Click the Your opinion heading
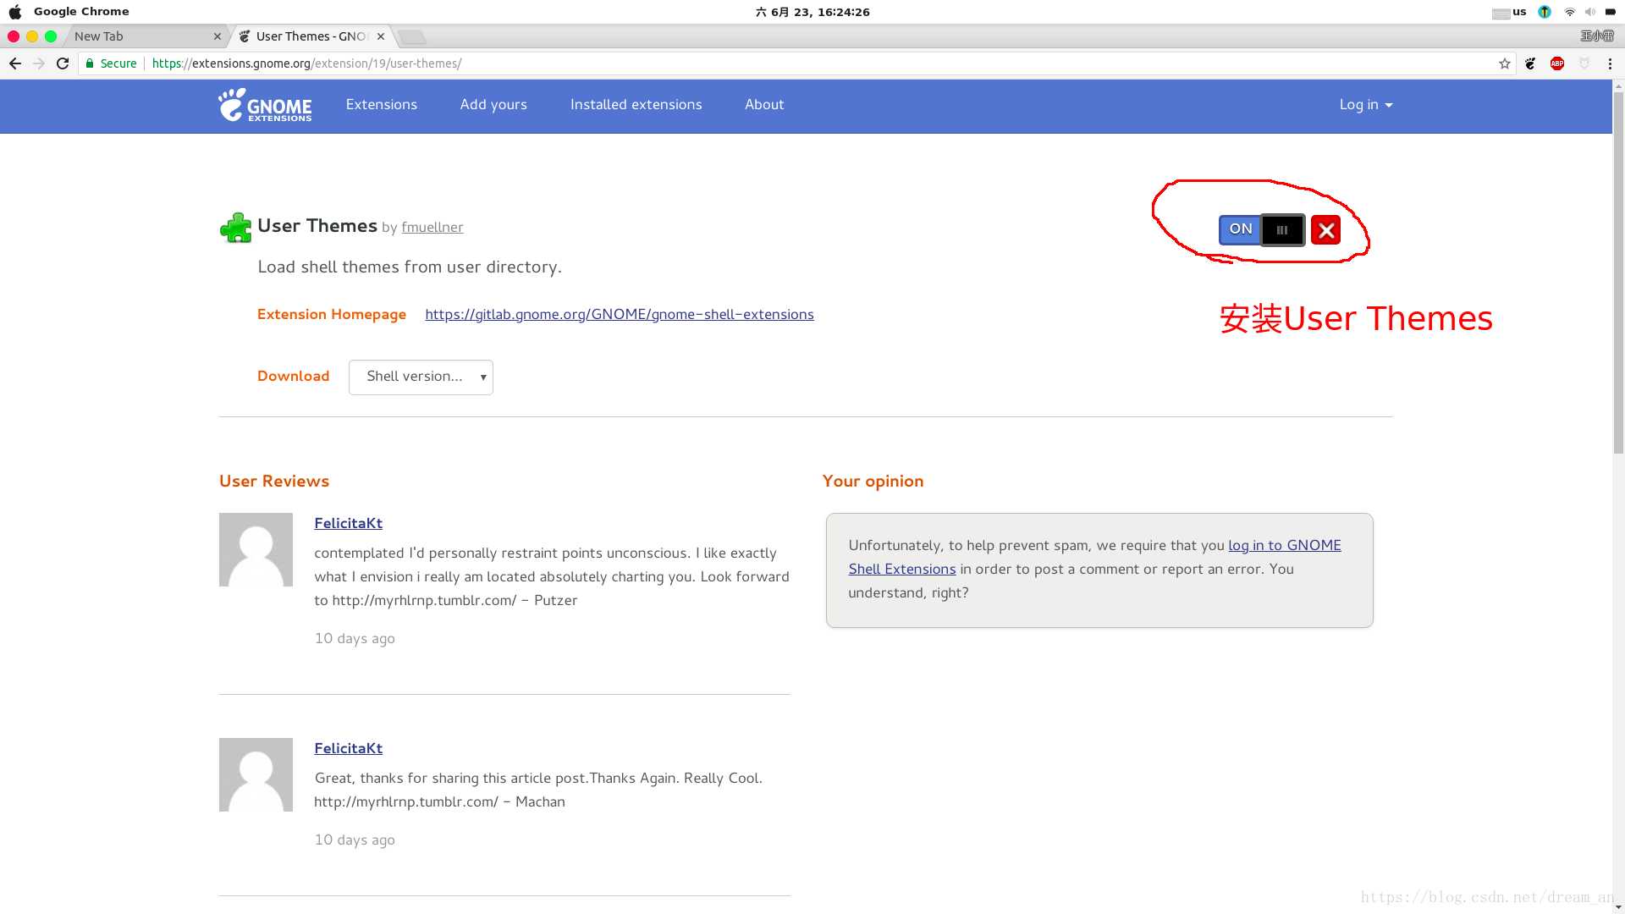 click(x=873, y=482)
